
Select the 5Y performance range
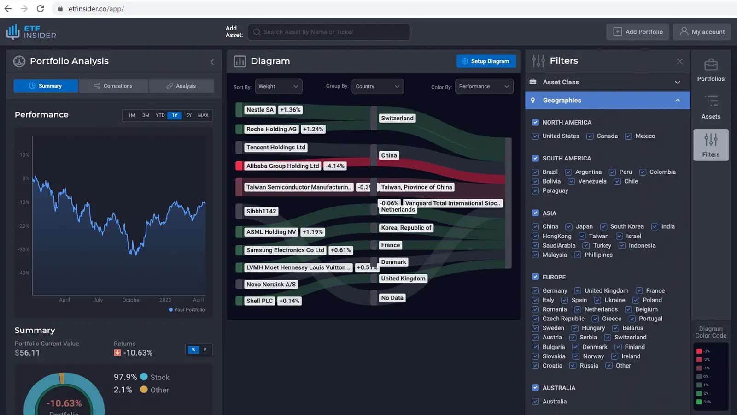[x=189, y=115]
